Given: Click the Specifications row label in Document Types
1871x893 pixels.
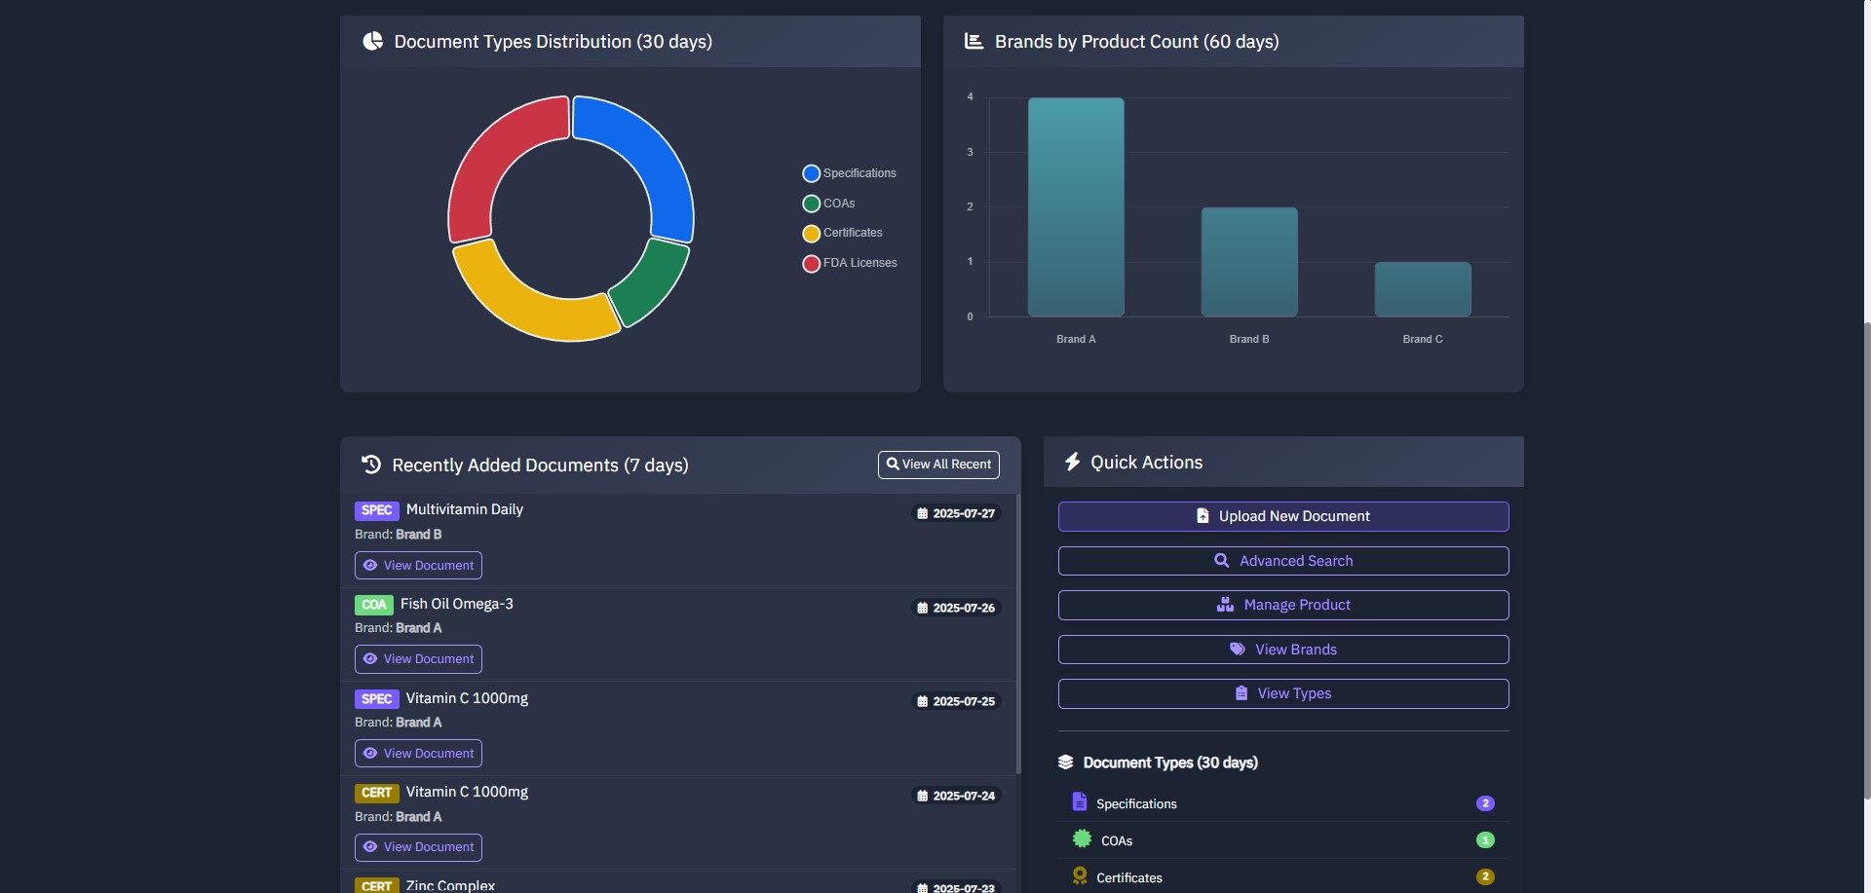Looking at the screenshot, I should pos(1136,803).
